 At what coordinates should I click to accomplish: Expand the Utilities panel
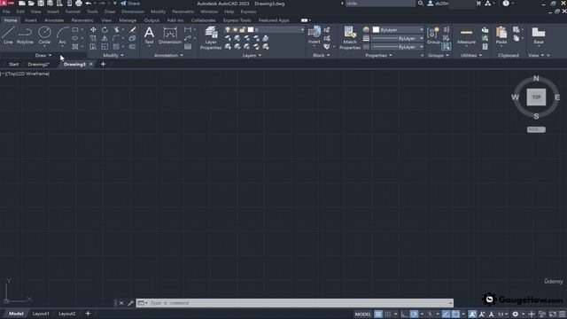pyautogui.click(x=471, y=55)
